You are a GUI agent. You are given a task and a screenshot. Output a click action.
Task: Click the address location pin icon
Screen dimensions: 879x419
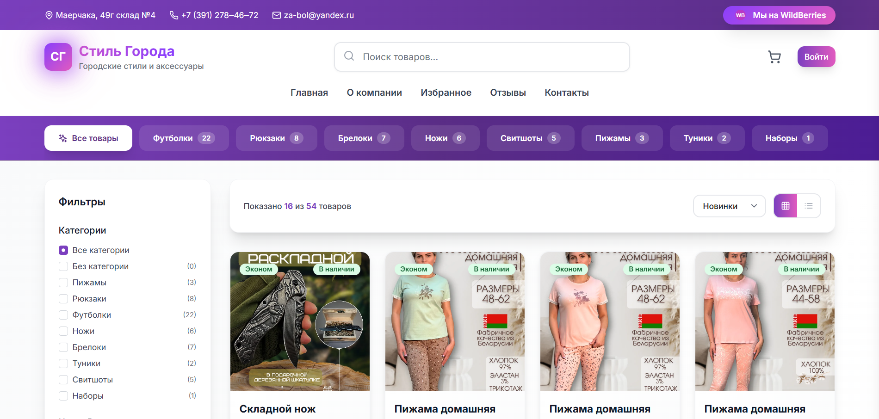pos(49,15)
